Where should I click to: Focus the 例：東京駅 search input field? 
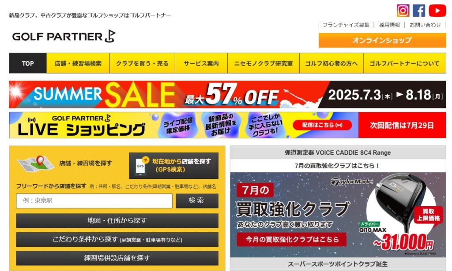point(94,200)
